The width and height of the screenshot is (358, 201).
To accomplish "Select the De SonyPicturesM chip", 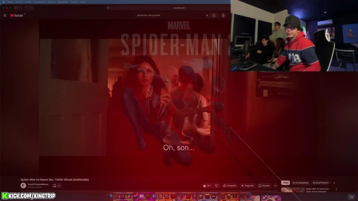I will (321, 183).
